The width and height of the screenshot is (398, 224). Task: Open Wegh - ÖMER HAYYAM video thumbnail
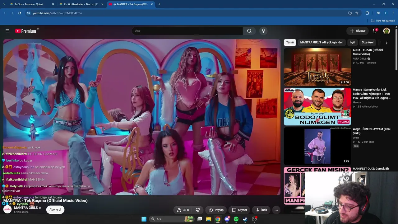tap(317, 146)
